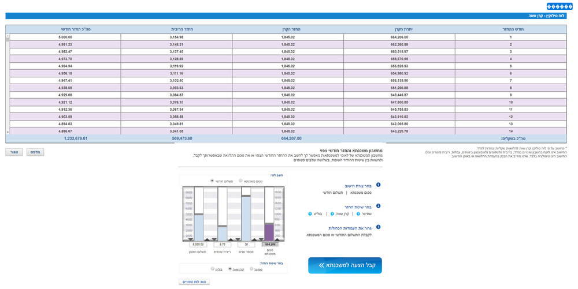Screen dimensions: 578x289
Task: Click the תשלום ראשון amount input field
Action: pyautogui.click(x=198, y=245)
